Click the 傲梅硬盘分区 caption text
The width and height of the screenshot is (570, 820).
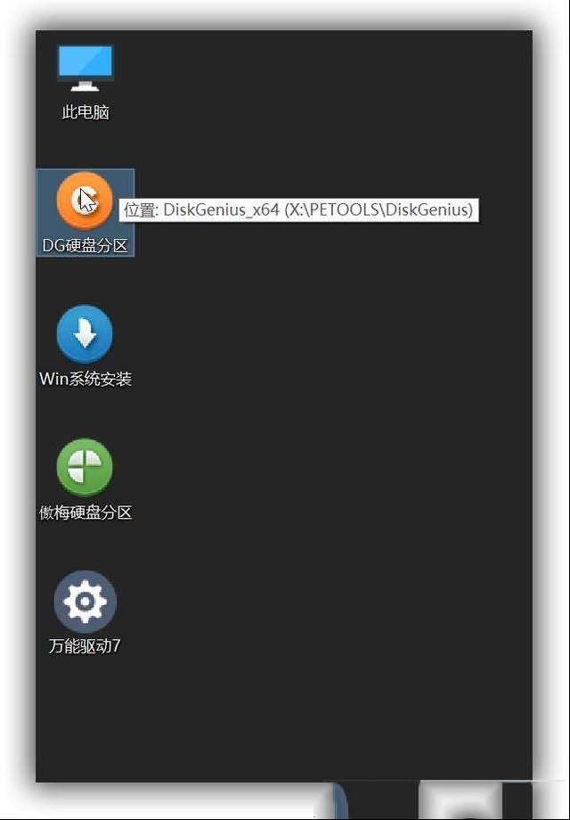click(85, 512)
